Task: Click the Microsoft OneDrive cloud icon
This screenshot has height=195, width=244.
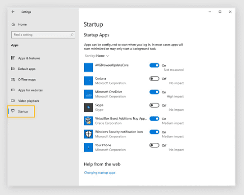Action: pyautogui.click(x=89, y=94)
